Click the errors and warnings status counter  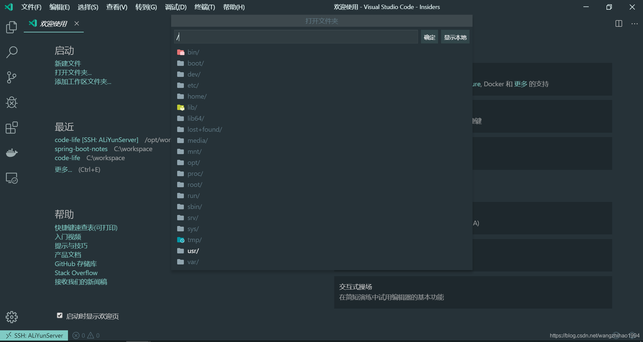pyautogui.click(x=86, y=335)
